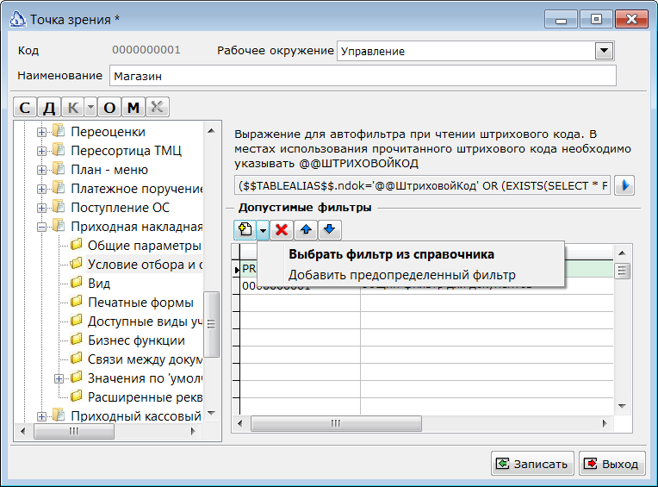Click filter table vertical scroll up arrow
Image resolution: width=658 pixels, height=487 pixels.
[x=623, y=253]
